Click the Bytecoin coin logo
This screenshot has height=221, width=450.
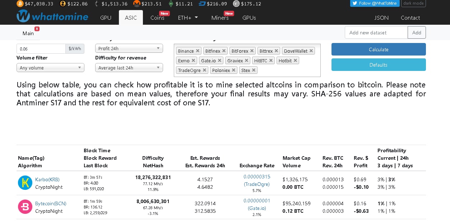(25, 207)
